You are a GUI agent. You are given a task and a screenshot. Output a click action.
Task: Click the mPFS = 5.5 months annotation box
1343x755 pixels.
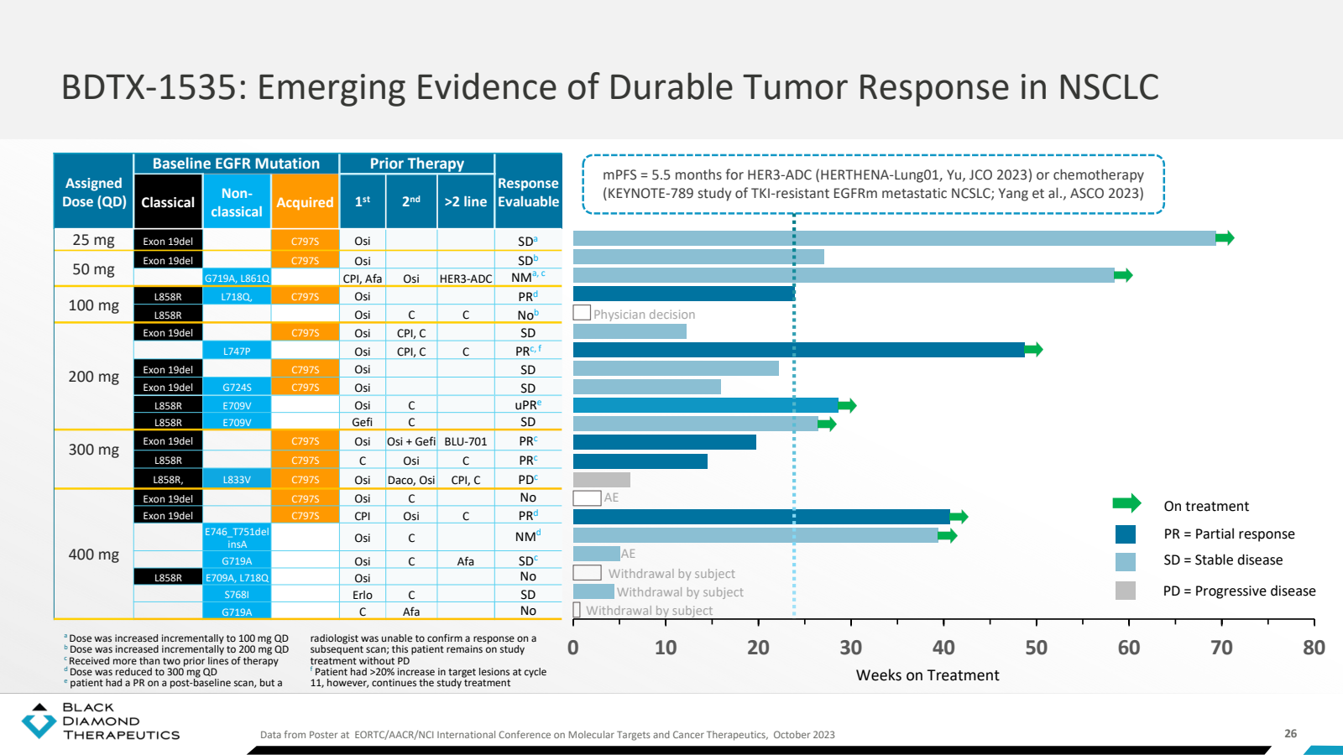coord(873,185)
